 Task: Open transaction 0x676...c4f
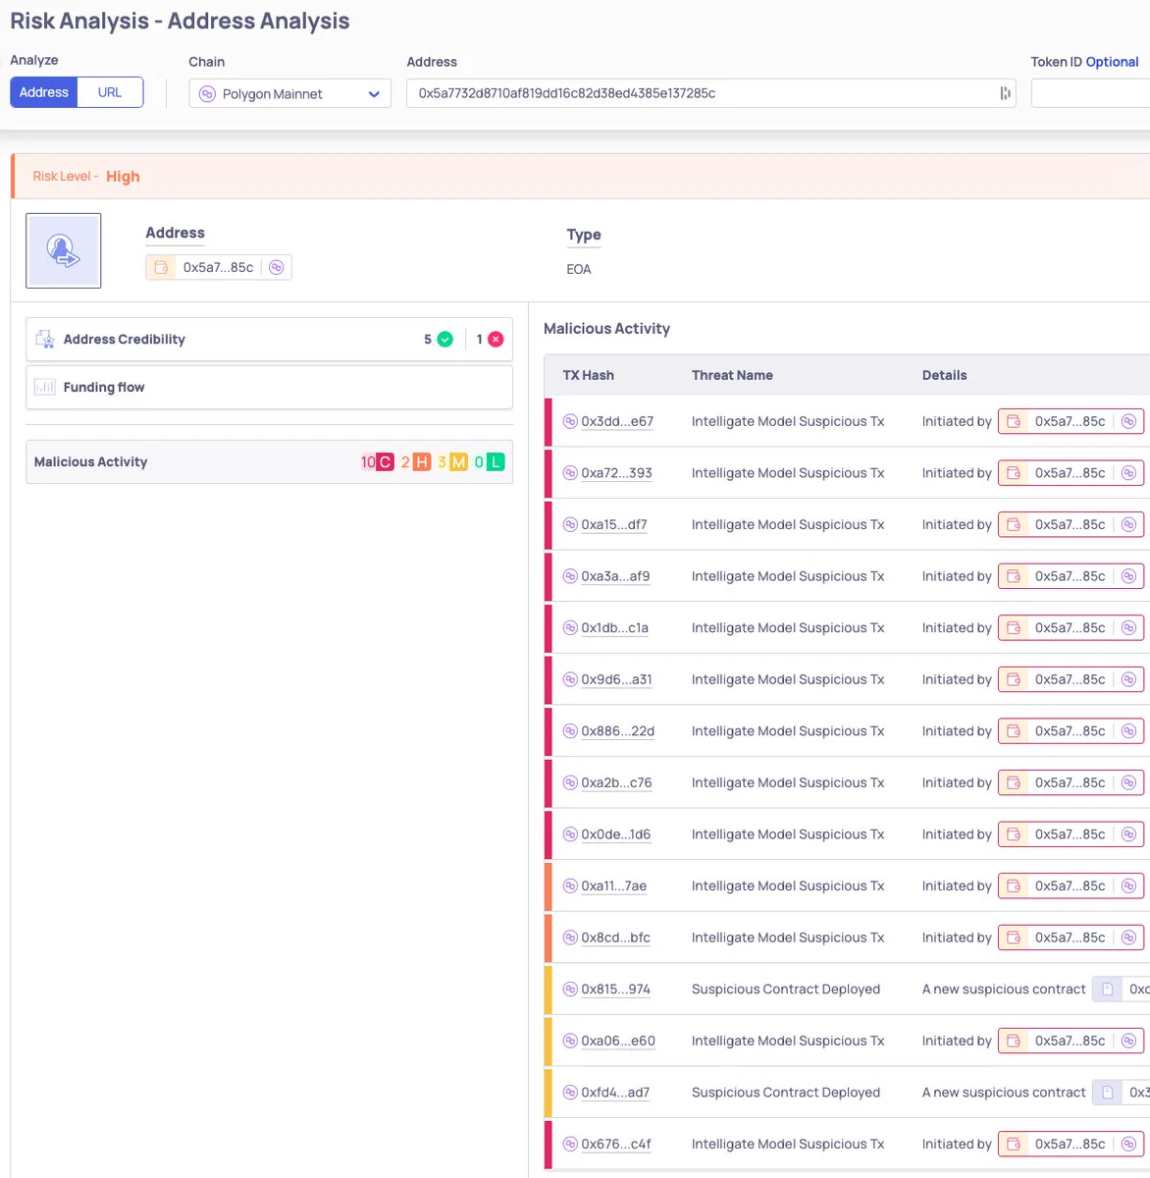(x=616, y=1144)
